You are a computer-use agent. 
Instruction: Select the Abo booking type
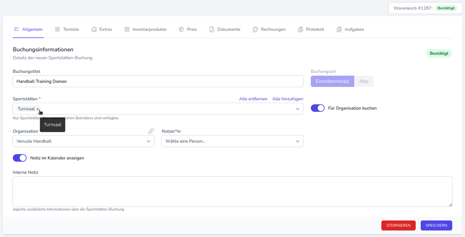pos(364,81)
